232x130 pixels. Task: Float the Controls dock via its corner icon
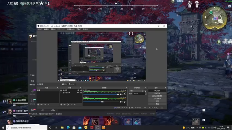(165, 88)
